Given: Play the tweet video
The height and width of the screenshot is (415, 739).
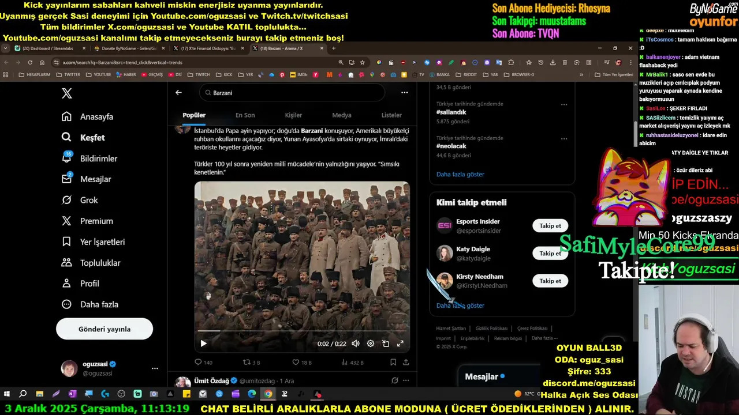Looking at the screenshot, I should [x=203, y=344].
